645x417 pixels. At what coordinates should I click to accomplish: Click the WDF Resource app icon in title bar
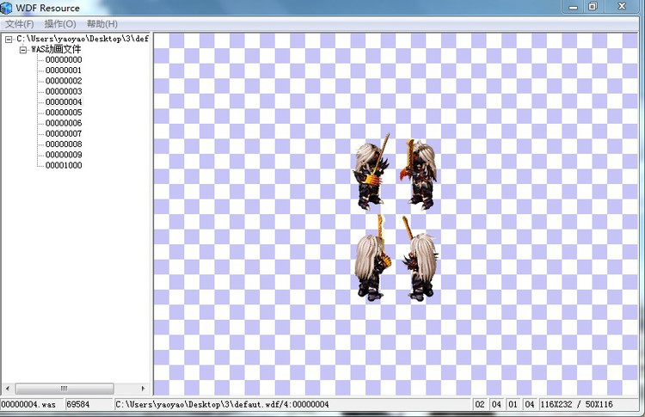(7, 8)
